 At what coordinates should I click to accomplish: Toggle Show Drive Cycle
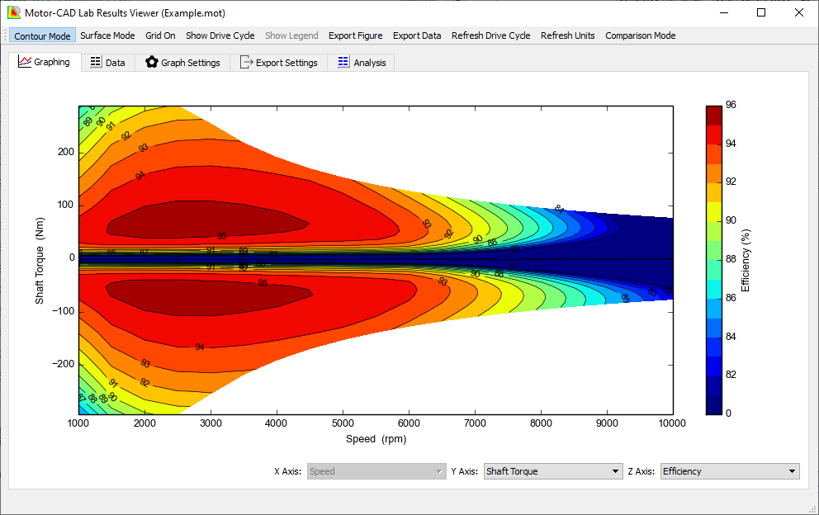point(220,35)
